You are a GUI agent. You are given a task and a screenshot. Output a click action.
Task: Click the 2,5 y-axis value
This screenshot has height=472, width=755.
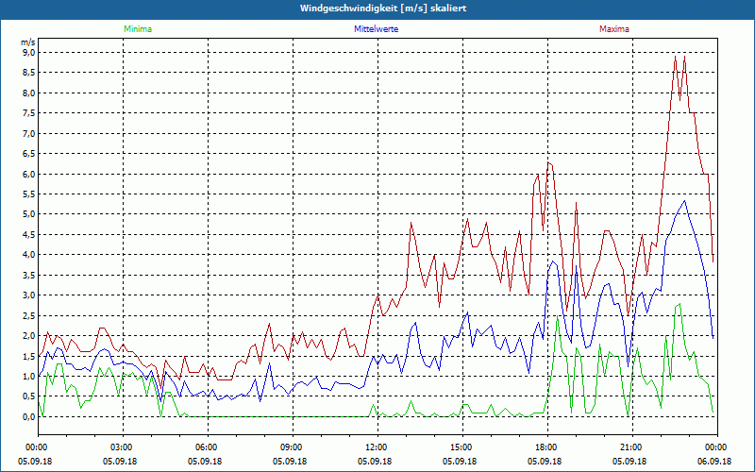tap(29, 315)
